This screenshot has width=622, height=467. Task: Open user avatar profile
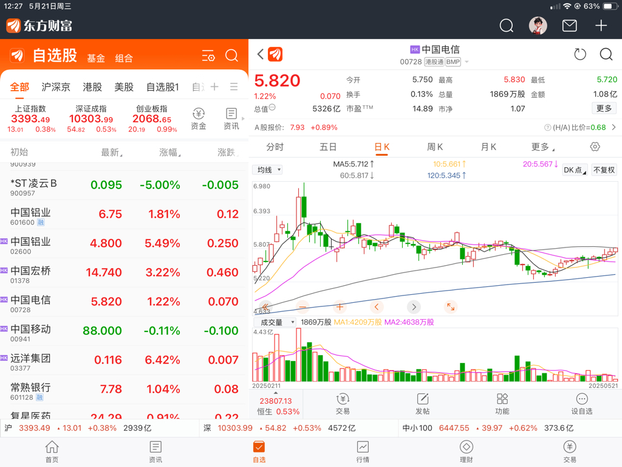(538, 26)
